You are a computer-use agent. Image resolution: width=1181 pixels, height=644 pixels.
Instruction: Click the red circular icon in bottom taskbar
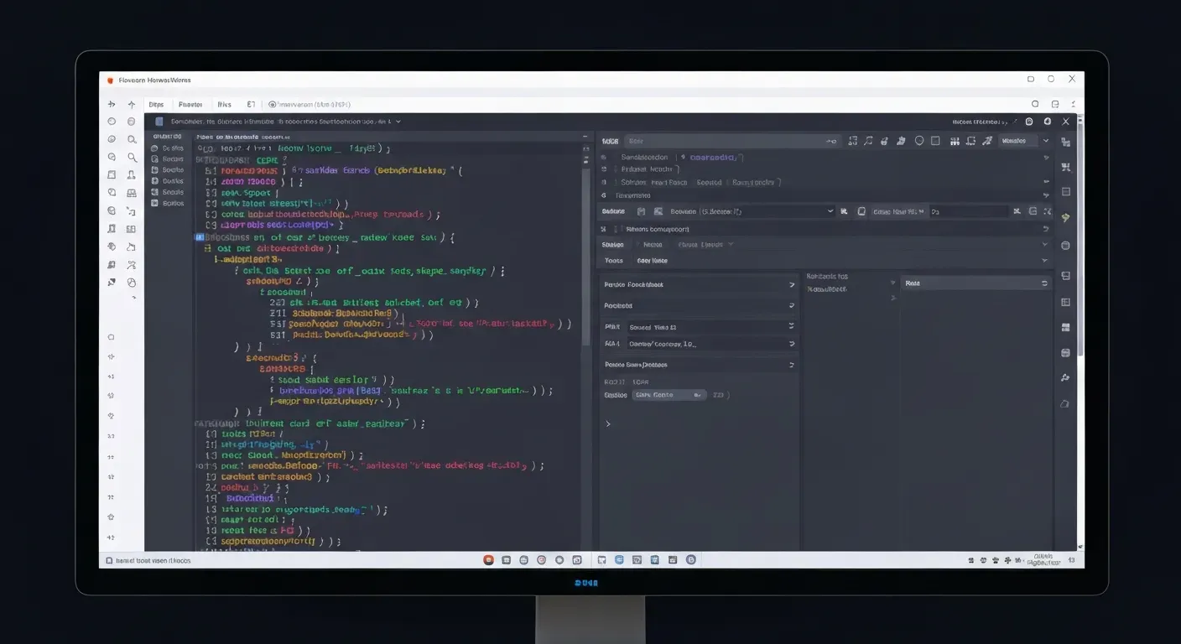[x=487, y=559]
